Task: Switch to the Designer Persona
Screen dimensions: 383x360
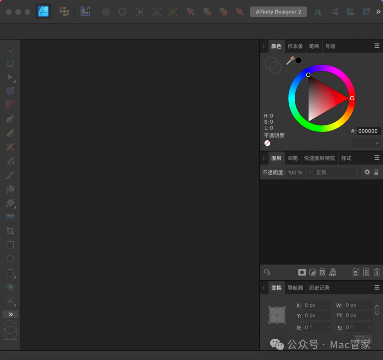Action: coord(43,11)
